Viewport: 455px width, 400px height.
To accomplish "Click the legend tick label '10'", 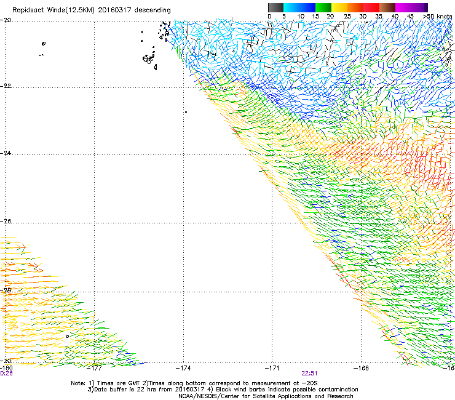I will (x=301, y=17).
